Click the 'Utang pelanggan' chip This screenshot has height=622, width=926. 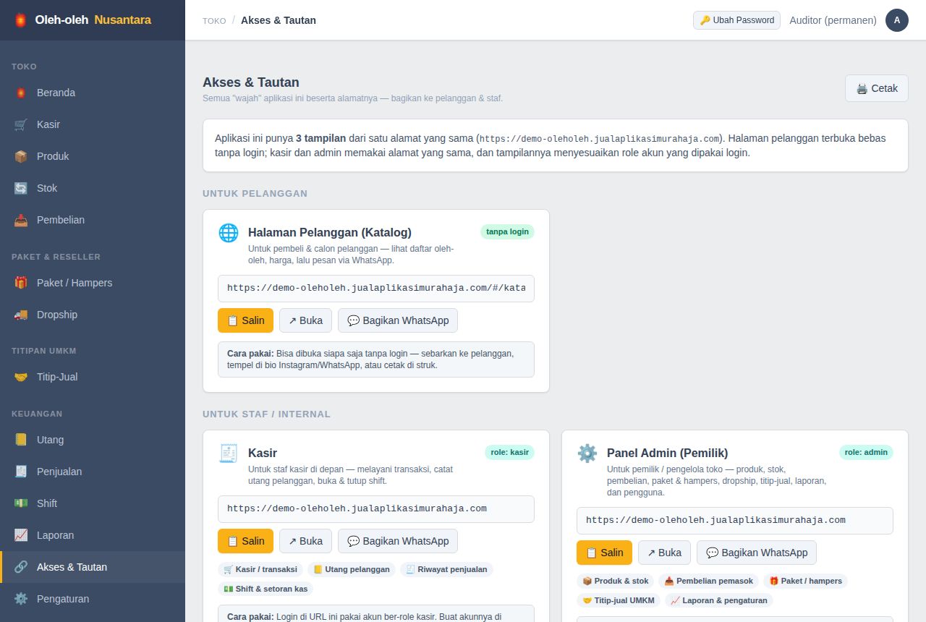point(352,569)
